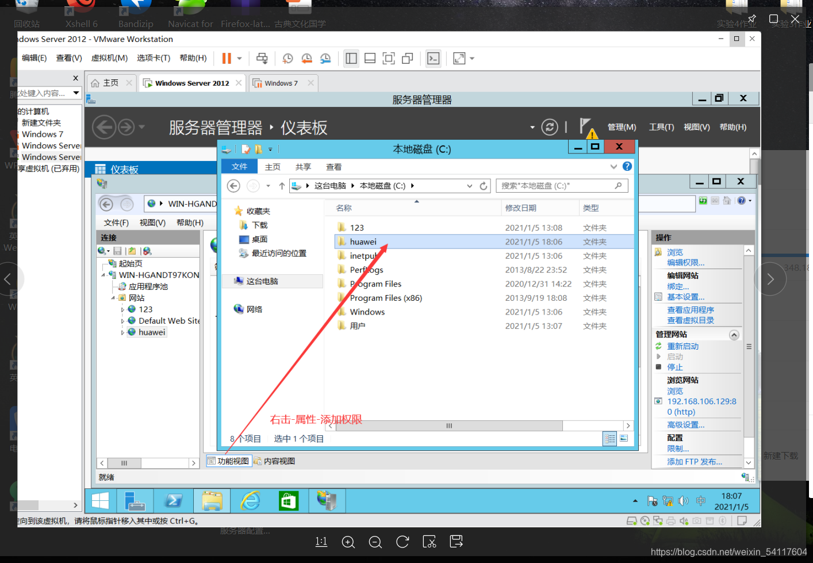This screenshot has width=813, height=563.
Task: Switch IIS to 功能视图
Action: point(229,461)
